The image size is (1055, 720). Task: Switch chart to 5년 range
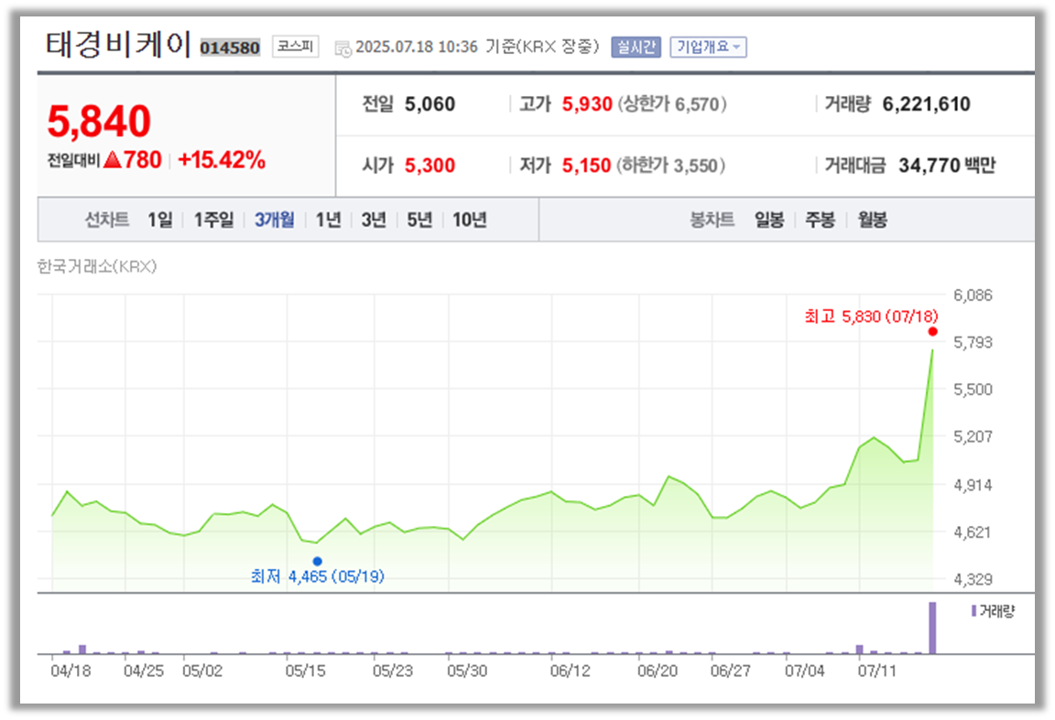pos(419,220)
